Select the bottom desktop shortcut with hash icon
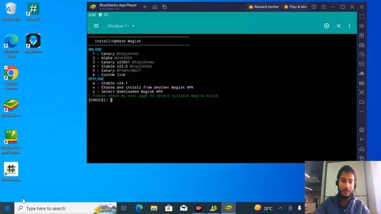Image resolution: width=381 pixels, height=214 pixels. [11, 172]
